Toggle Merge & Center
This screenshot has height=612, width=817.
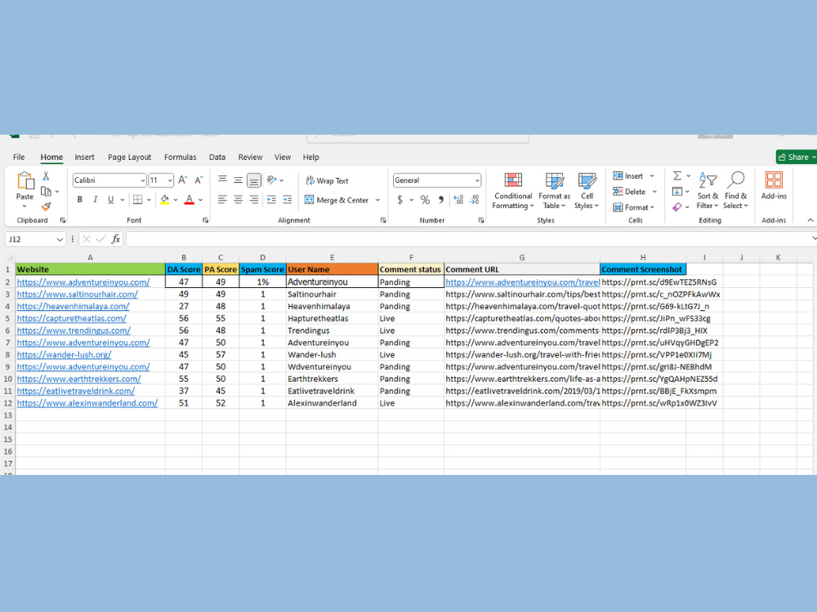[x=336, y=200]
